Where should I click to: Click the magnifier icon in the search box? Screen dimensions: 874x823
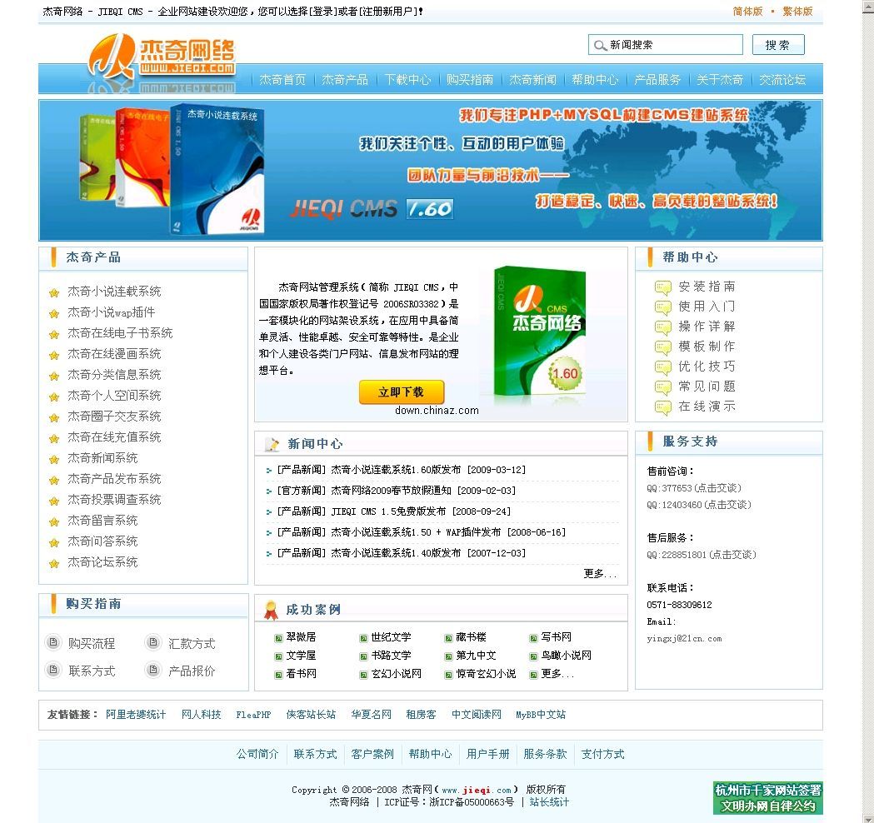coord(599,46)
